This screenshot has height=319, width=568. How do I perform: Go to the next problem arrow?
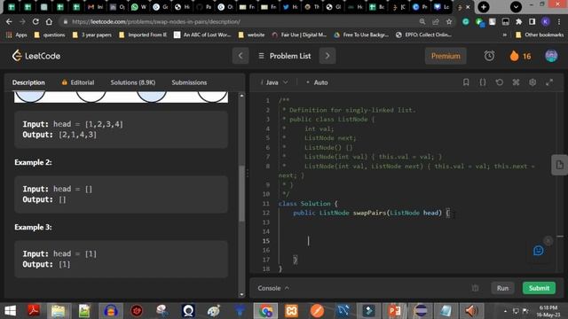(x=327, y=56)
